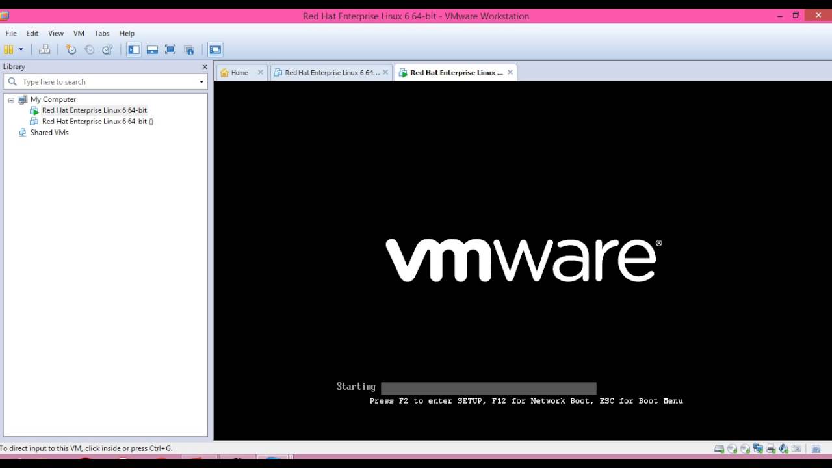Toggle the library sidebar view
Image resolution: width=832 pixels, height=468 pixels.
point(134,49)
